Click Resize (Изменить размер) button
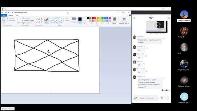Image resolution: width=197 pixels, height=111 pixels. tap(28, 21)
